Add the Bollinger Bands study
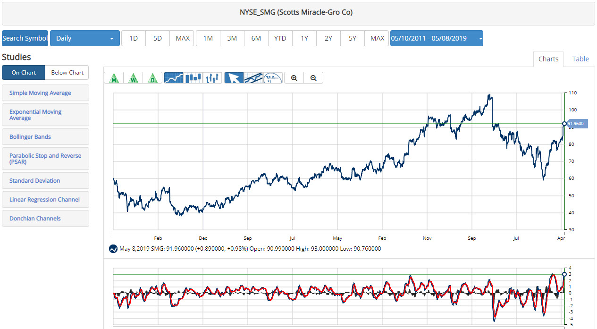This screenshot has width=597, height=329. click(45, 137)
